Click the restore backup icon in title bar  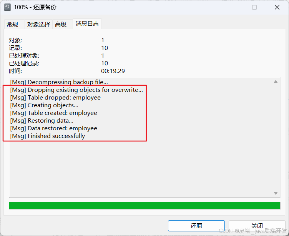(8, 7)
